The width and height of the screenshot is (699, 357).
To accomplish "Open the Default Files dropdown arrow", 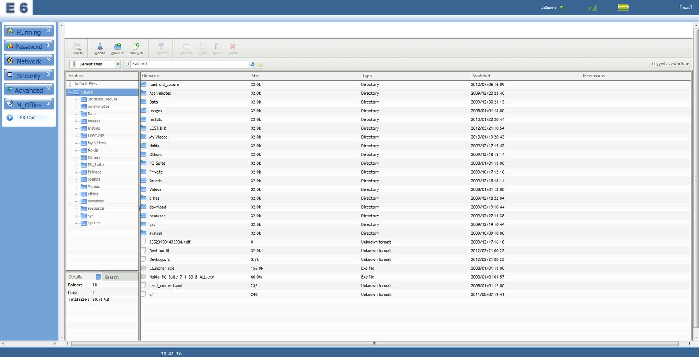I will (x=118, y=64).
